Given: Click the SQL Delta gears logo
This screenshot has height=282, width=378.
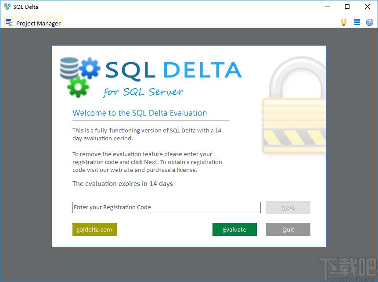Looking at the screenshot, I should click(x=80, y=75).
